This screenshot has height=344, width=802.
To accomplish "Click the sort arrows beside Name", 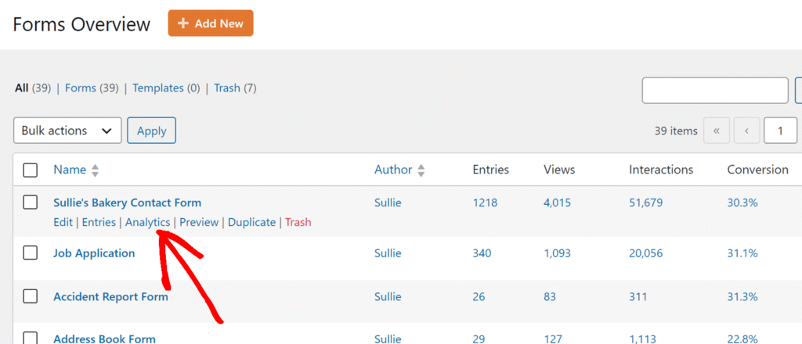I will [95, 170].
